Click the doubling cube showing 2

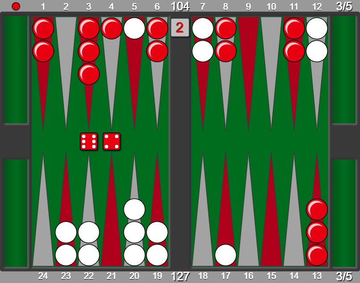(180, 28)
